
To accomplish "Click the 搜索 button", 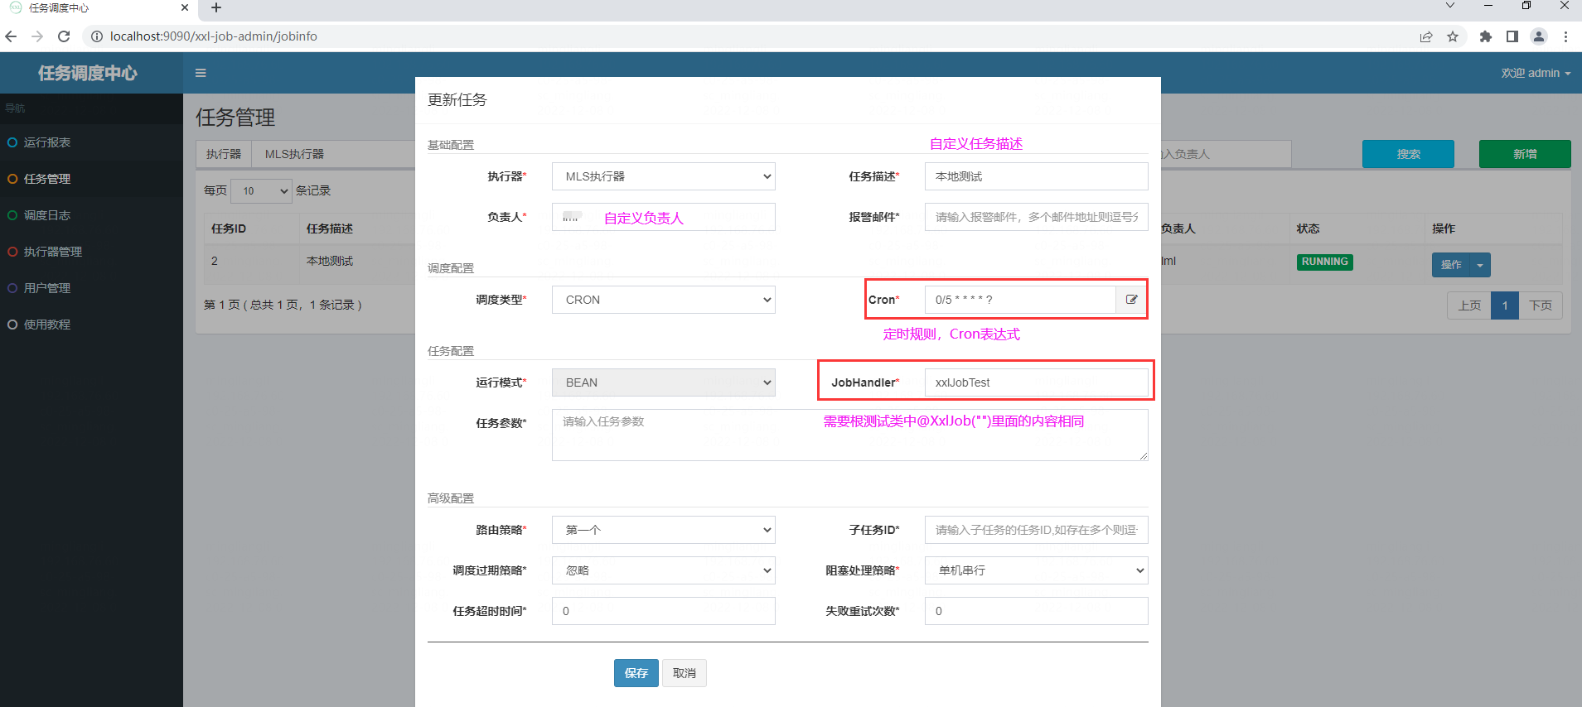I will pos(1408,154).
